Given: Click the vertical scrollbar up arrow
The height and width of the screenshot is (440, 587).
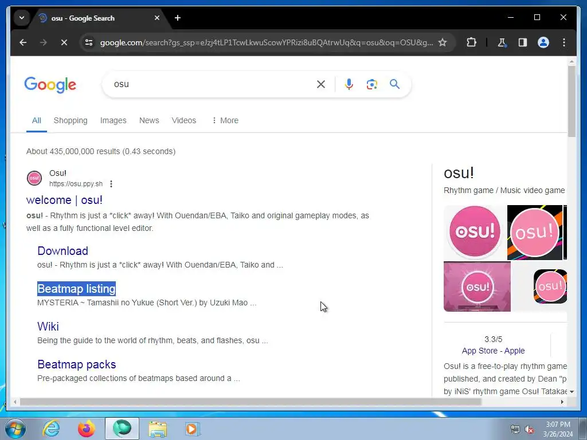Looking at the screenshot, I should click(x=572, y=61).
